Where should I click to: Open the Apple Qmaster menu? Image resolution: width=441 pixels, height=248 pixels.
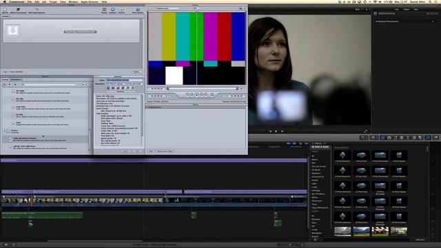point(90,1)
